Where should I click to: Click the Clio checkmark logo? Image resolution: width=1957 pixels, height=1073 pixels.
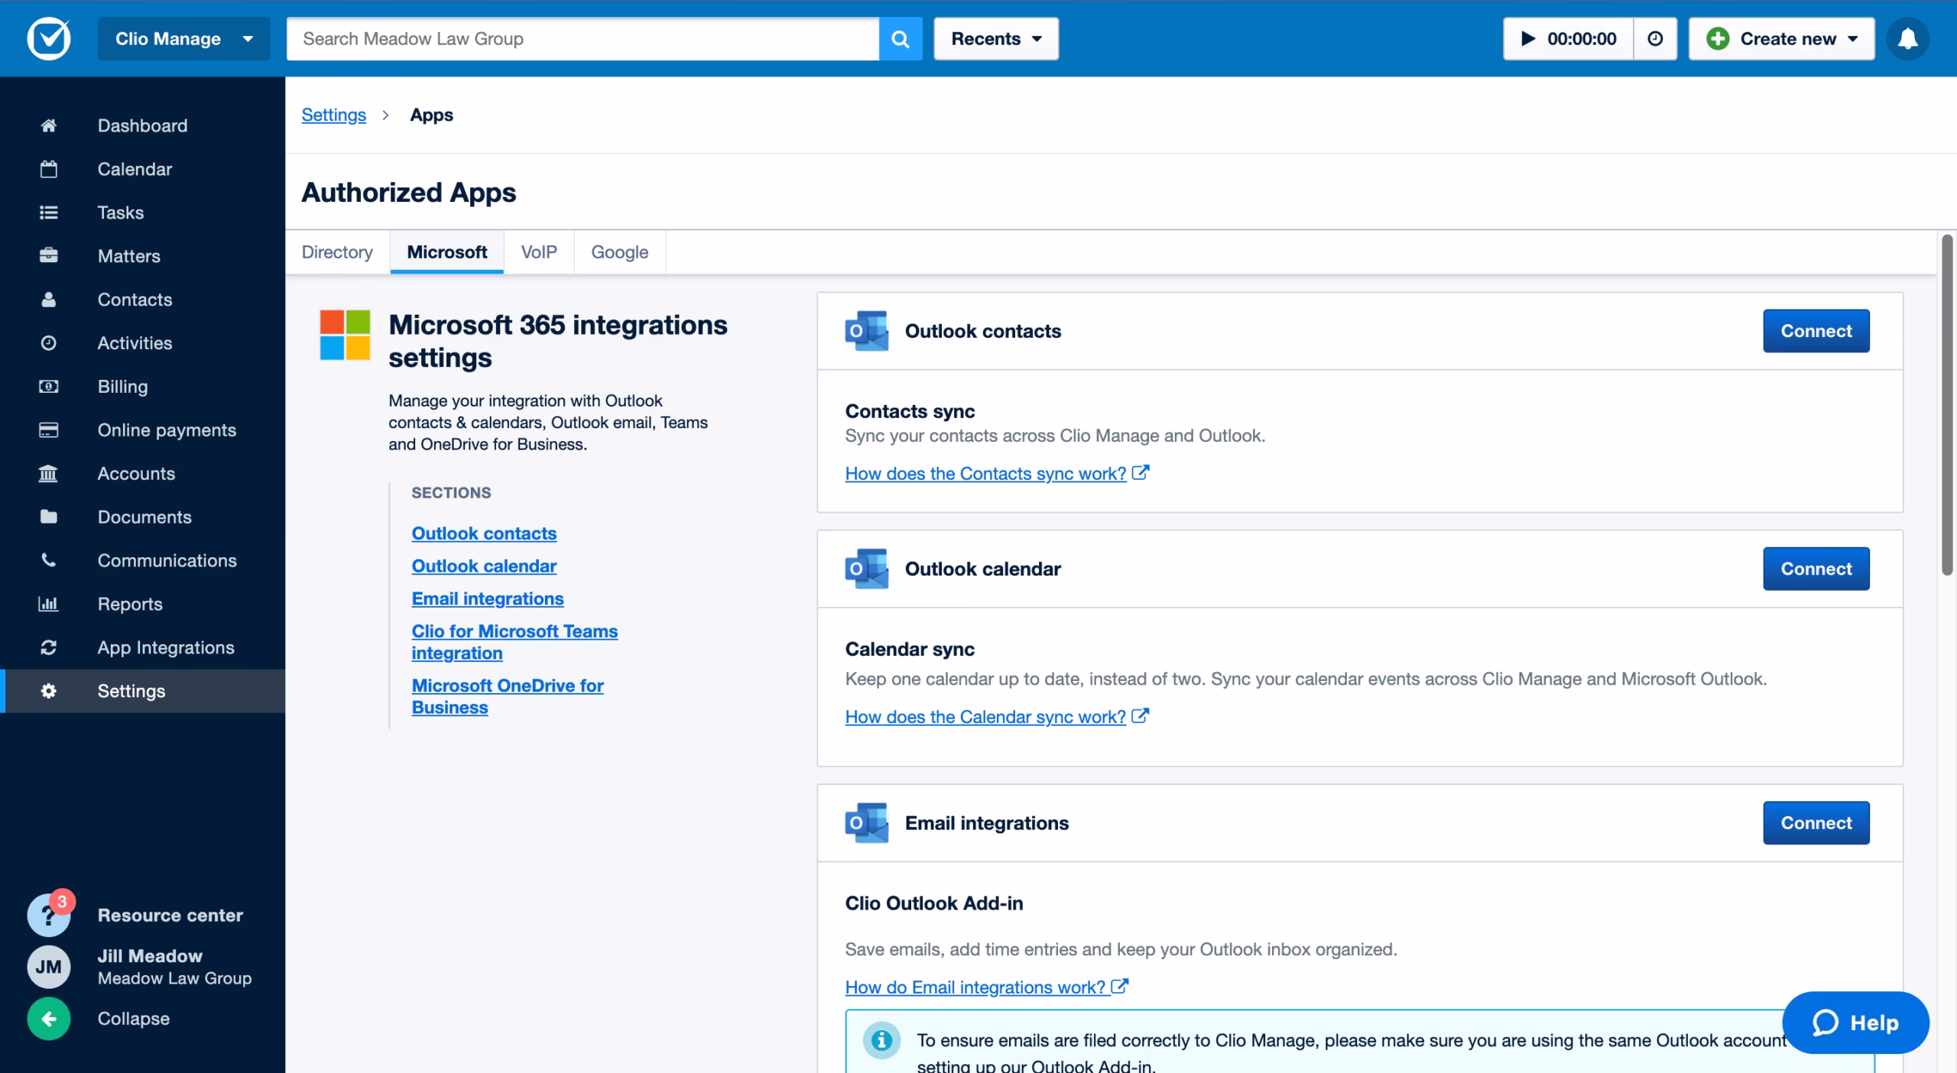click(x=49, y=38)
